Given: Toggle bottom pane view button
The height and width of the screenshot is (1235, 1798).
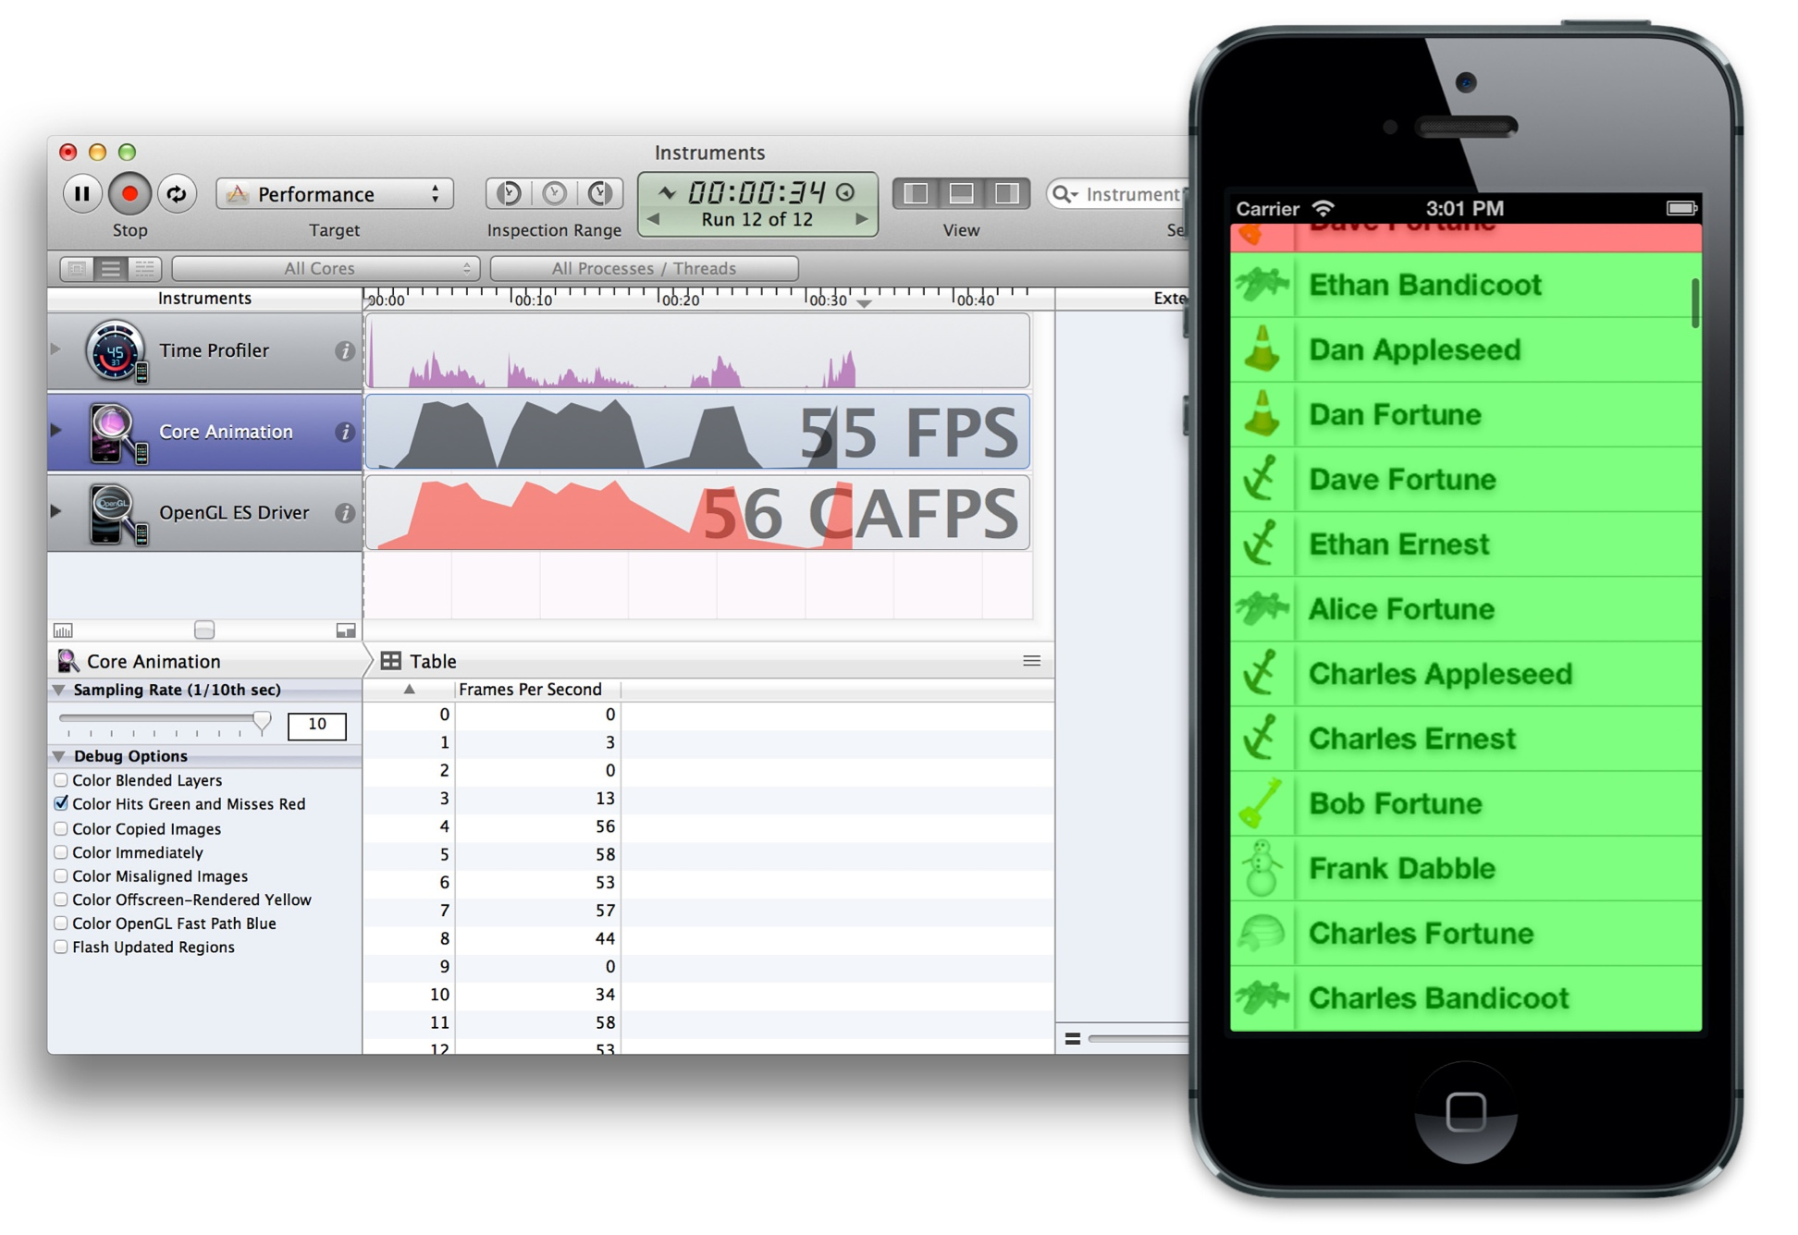Looking at the screenshot, I should click(961, 193).
